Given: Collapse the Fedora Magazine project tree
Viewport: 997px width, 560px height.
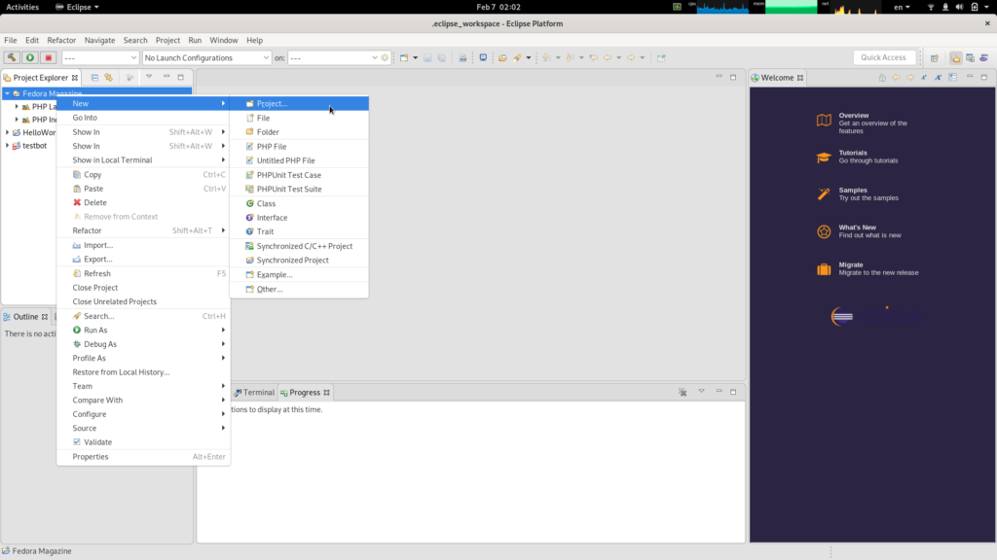Looking at the screenshot, I should click(6, 92).
